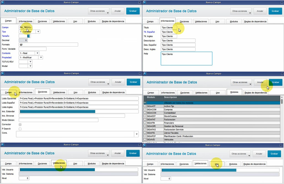Open Uso tab in window with modules list
Image resolution: width=284 pixels, height=184 pixels.
click(x=218, y=93)
